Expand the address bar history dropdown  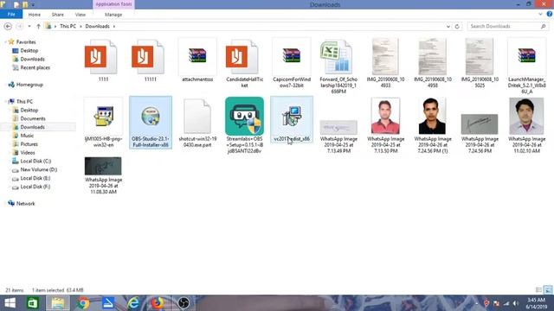(x=448, y=26)
